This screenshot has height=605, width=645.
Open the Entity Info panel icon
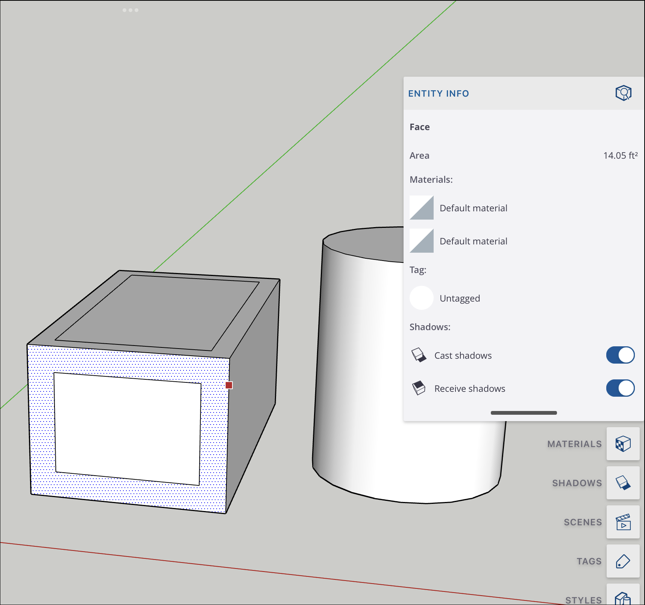tap(623, 93)
